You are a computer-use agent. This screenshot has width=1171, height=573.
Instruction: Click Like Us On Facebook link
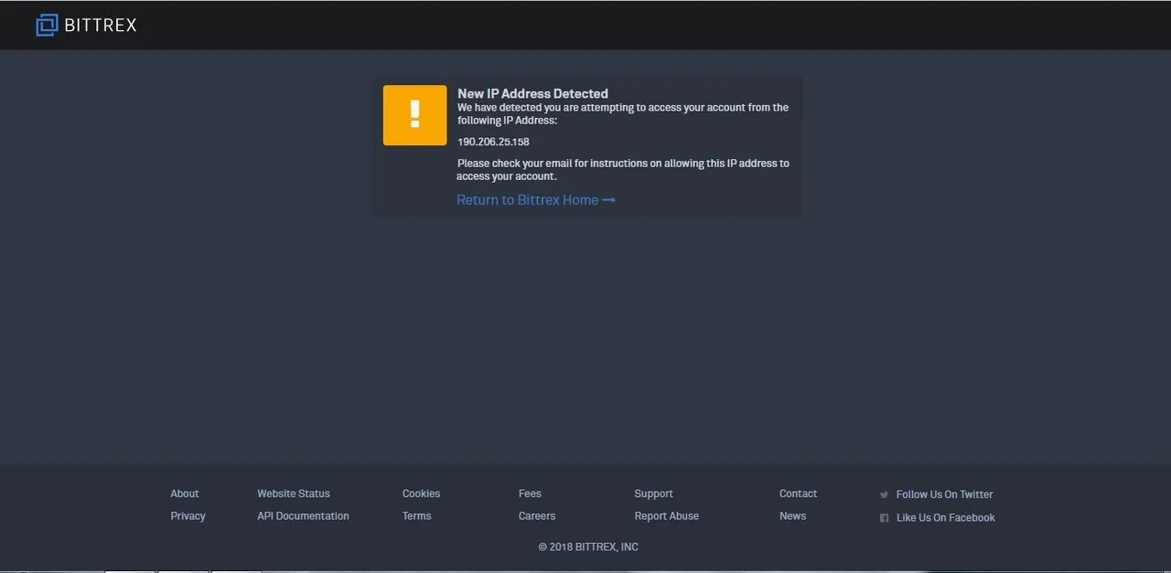[x=945, y=517]
